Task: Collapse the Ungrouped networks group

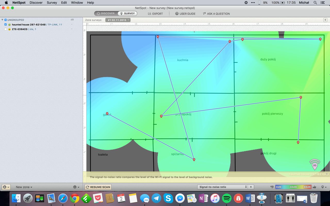Action: click(2, 20)
